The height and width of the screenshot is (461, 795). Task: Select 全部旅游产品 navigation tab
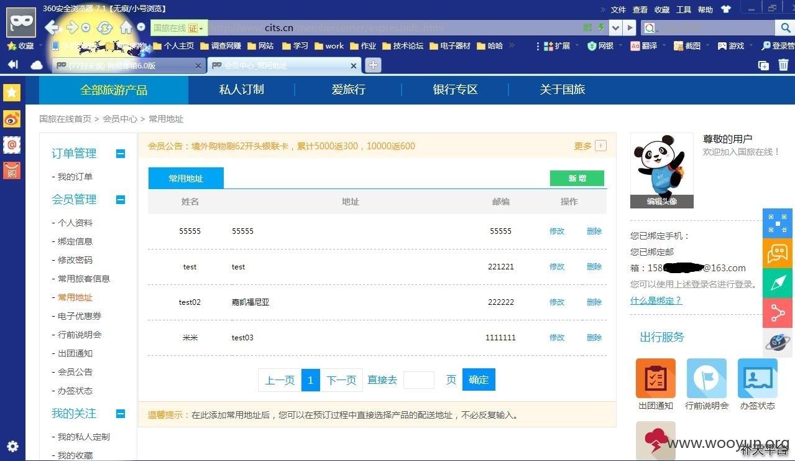(114, 90)
